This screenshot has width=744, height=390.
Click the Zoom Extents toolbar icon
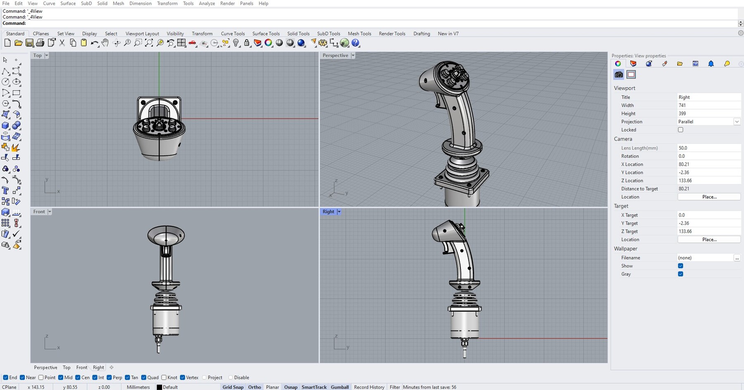(x=149, y=43)
